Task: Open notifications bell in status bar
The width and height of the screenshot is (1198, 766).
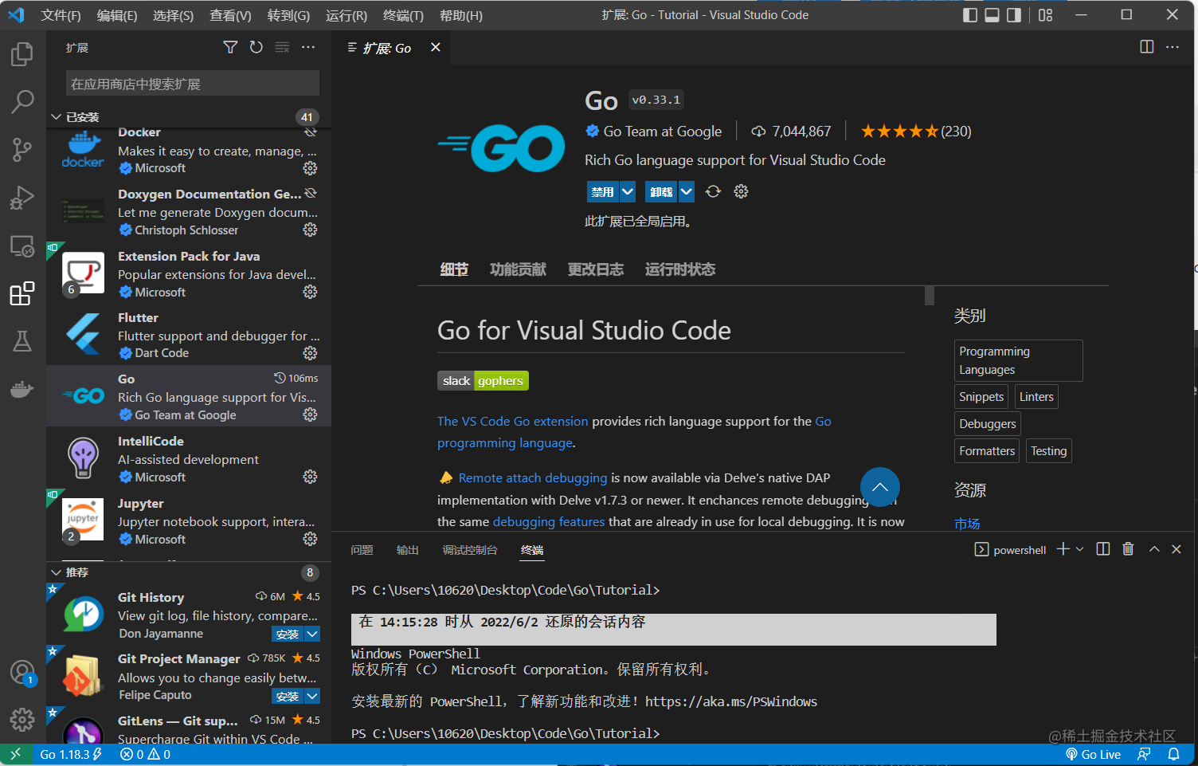Action: click(x=1174, y=754)
